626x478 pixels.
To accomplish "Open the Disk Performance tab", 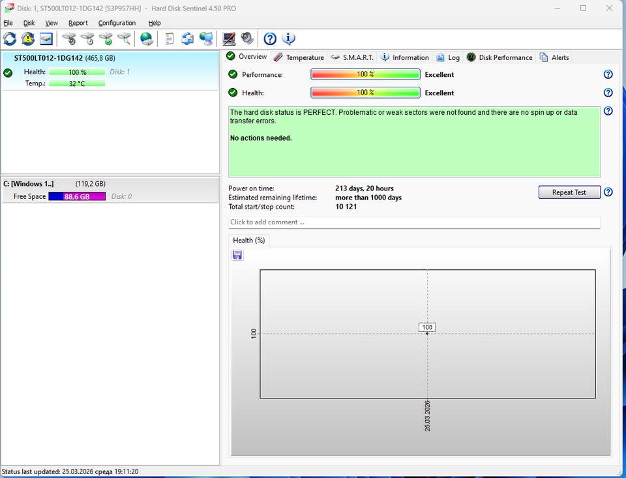I will [x=499, y=57].
